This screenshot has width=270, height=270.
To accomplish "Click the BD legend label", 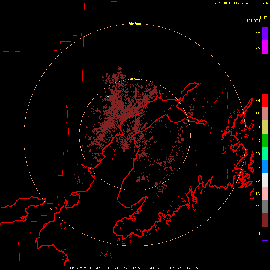I will pos(257,127).
